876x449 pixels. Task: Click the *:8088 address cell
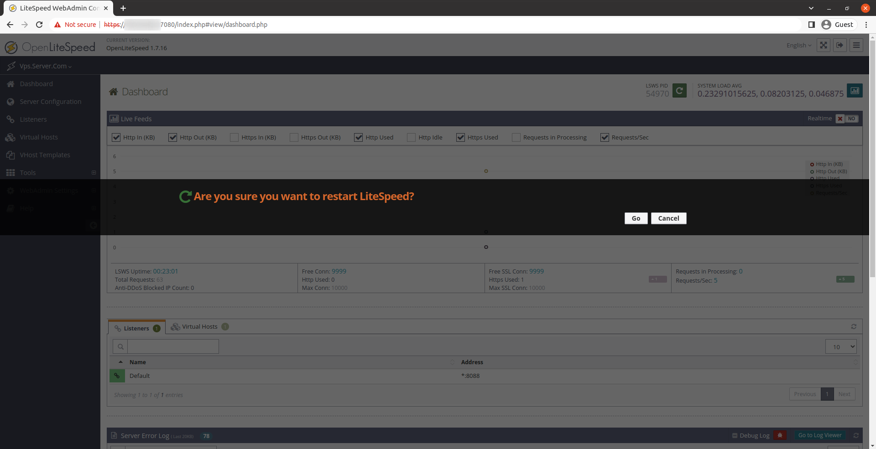coord(470,376)
